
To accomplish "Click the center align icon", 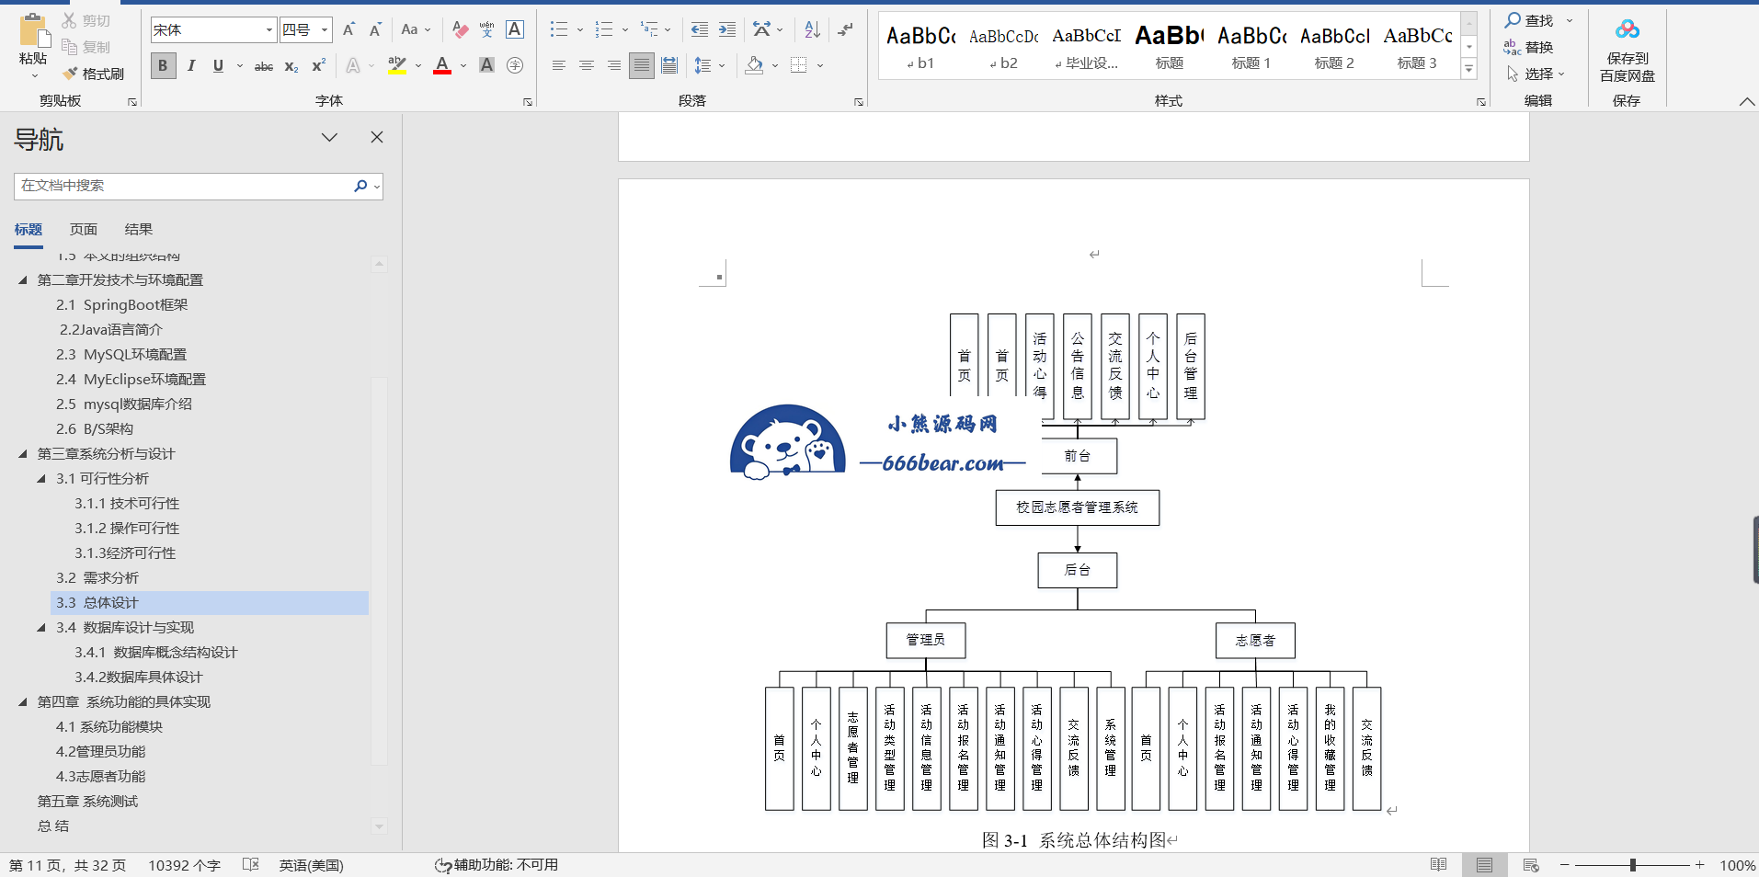I will click(586, 65).
